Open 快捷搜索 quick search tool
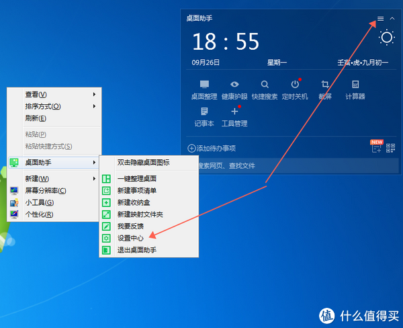This screenshot has width=403, height=328. [x=265, y=90]
